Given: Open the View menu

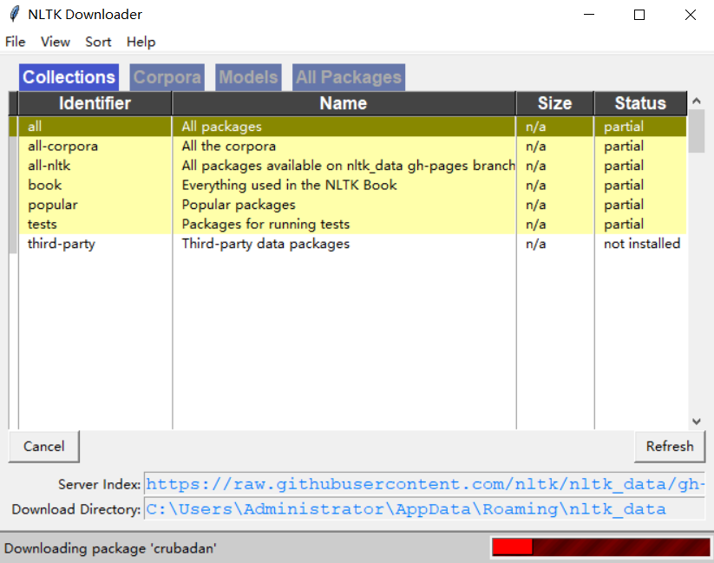Looking at the screenshot, I should click(x=56, y=42).
